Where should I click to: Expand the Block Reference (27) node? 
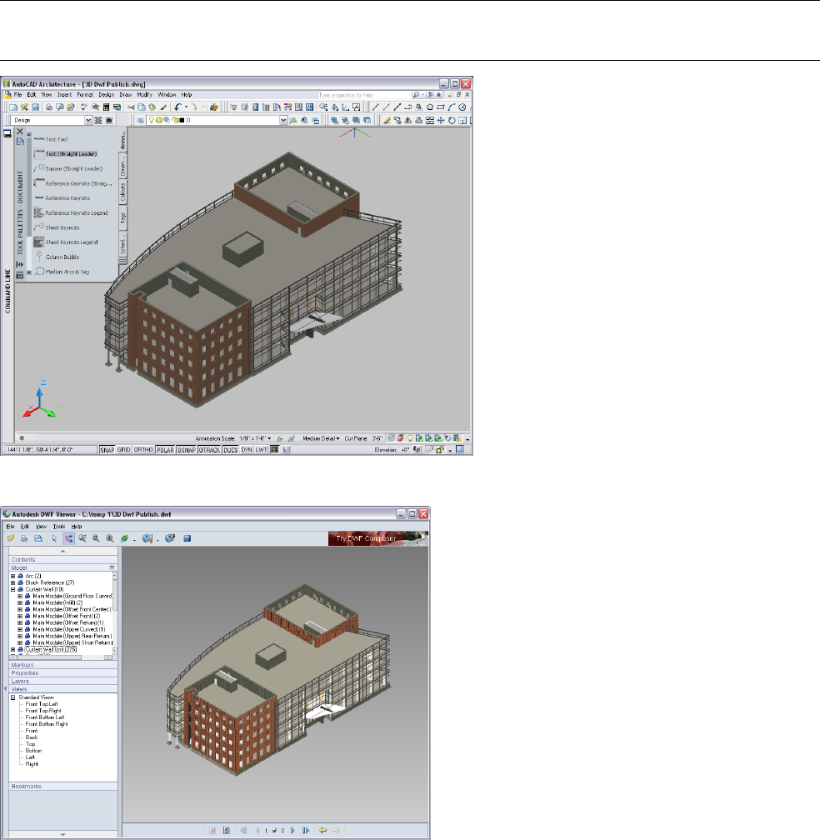[12, 582]
